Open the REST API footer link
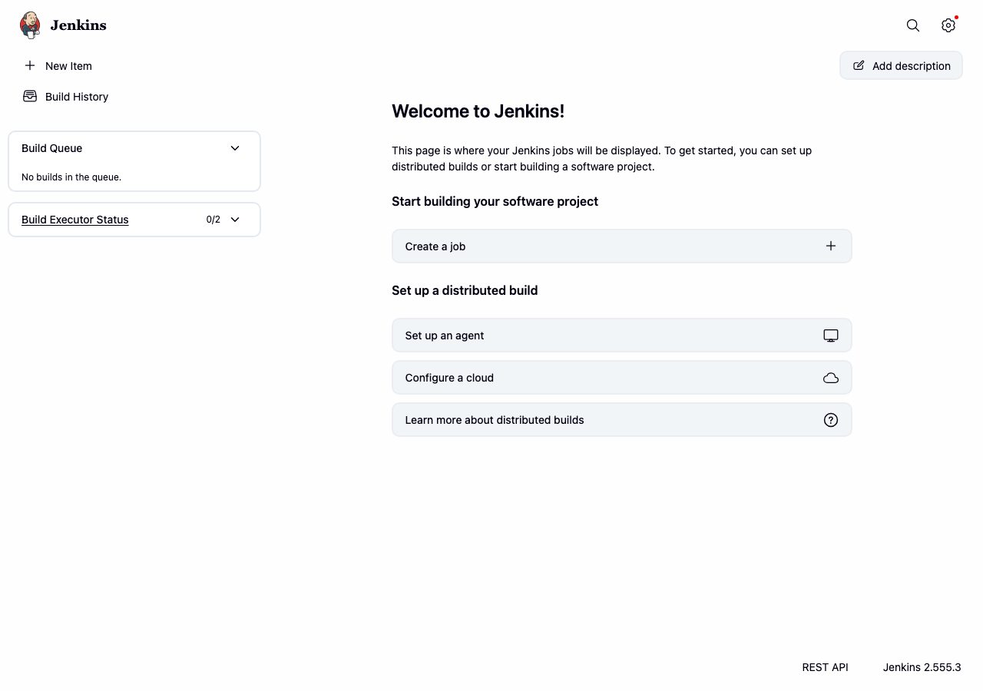 825,667
